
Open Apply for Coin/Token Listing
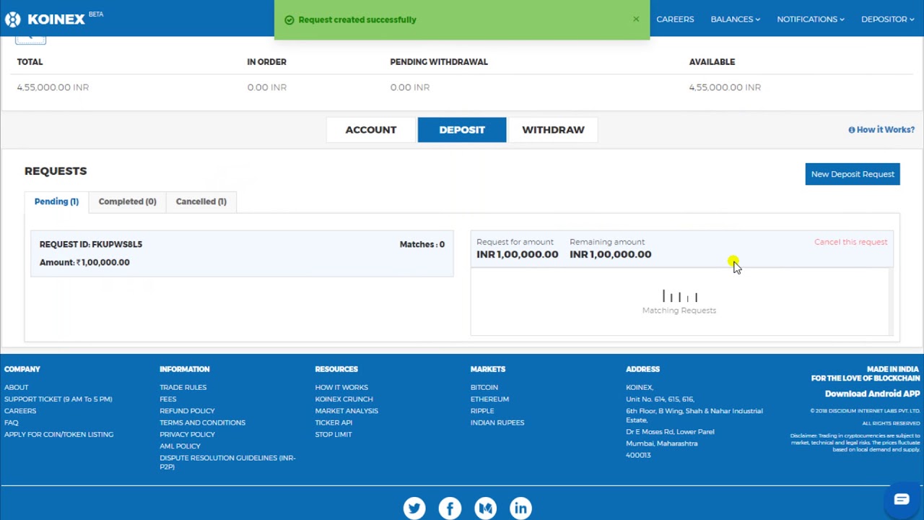(59, 434)
